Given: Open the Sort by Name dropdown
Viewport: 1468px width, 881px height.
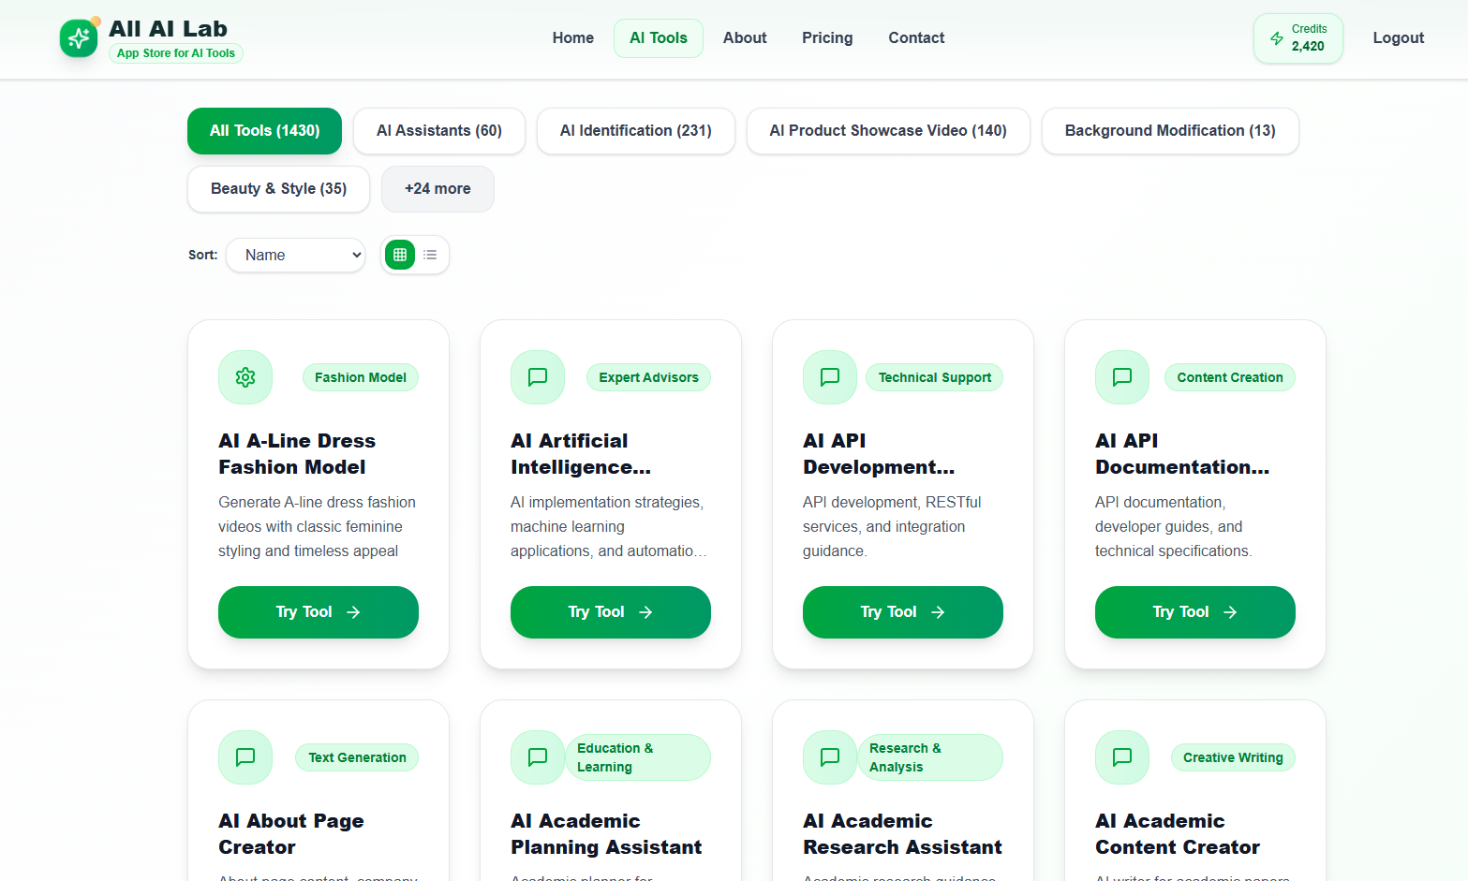Looking at the screenshot, I should click(295, 255).
